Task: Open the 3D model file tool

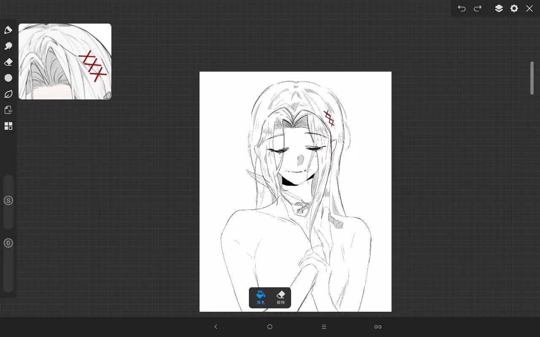Action: (8, 110)
